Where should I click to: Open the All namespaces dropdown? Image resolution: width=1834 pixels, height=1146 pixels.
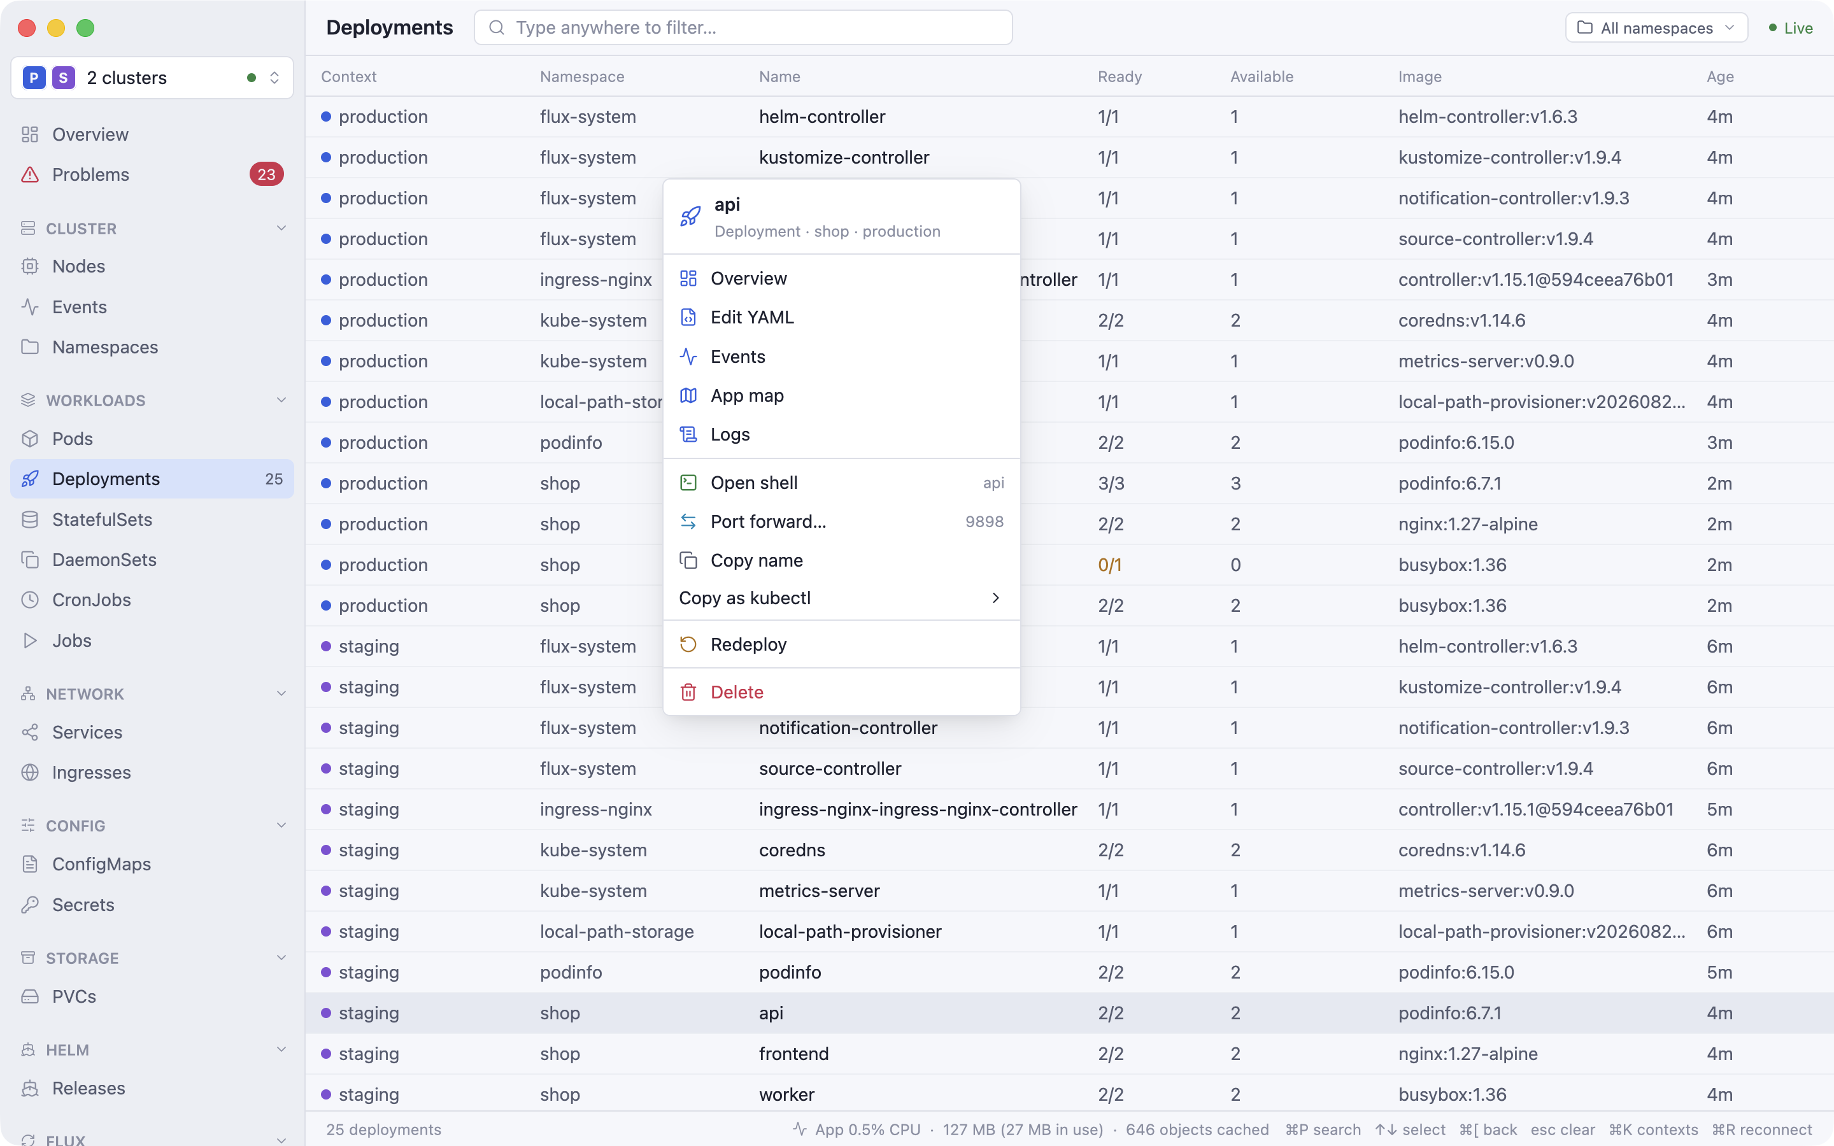click(x=1656, y=28)
